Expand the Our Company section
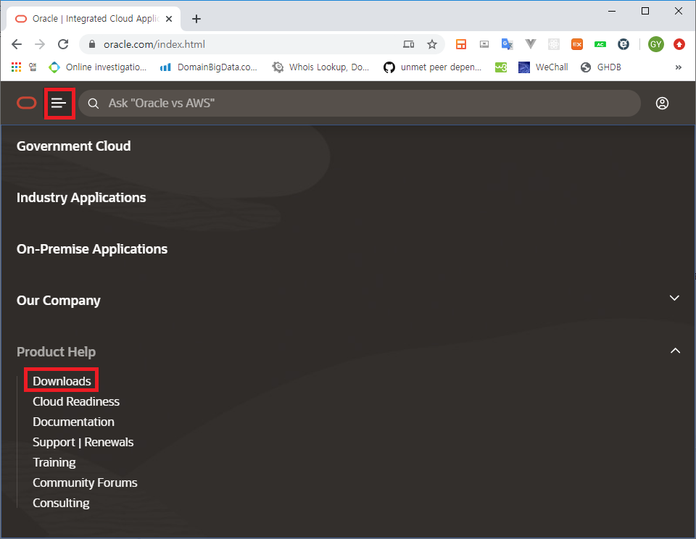The width and height of the screenshot is (696, 539). coord(674,298)
